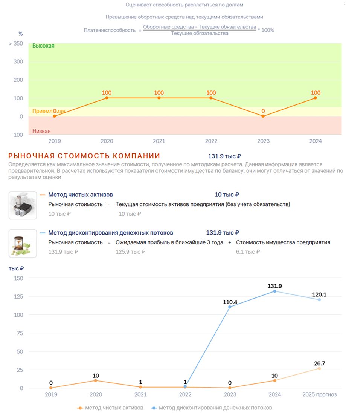Click the 2023 solvency point at zero
The height and width of the screenshot is (414, 346).
coord(263,116)
